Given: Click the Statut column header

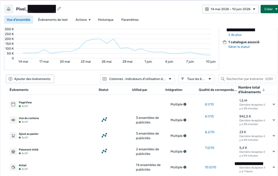Looking at the screenshot, I should (x=103, y=90).
